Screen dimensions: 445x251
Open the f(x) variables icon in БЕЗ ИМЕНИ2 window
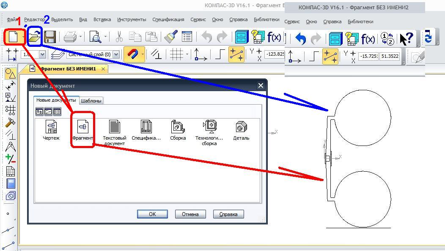(x=368, y=39)
